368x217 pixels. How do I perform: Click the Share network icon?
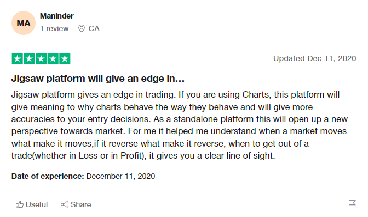(x=65, y=204)
